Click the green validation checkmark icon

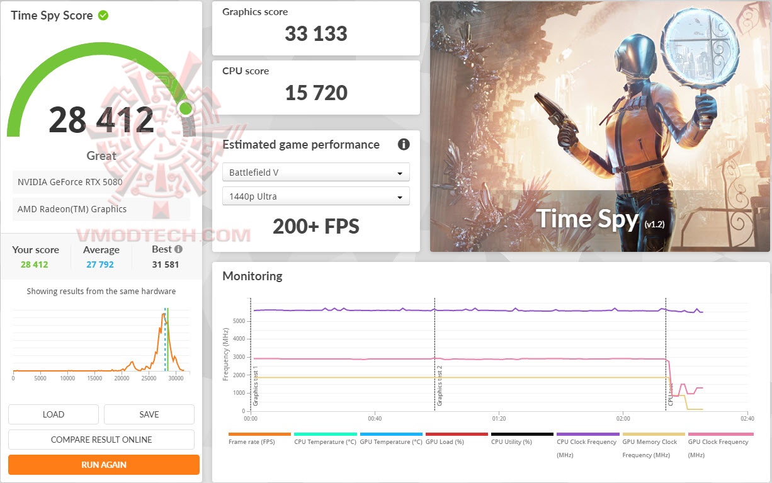(x=103, y=15)
